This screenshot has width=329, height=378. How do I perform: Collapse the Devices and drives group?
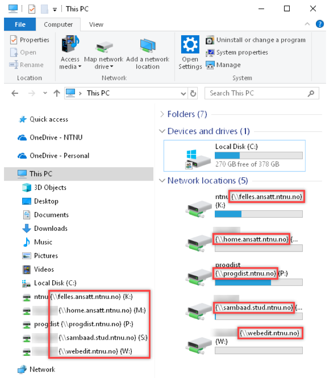(x=162, y=131)
